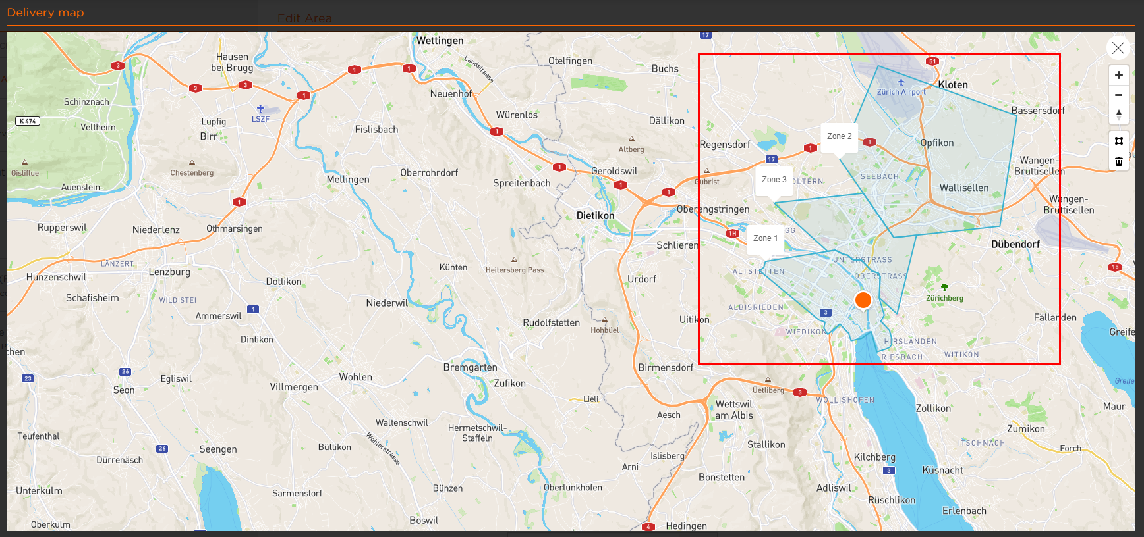1144x537 pixels.
Task: Select the Zone 3 label
Action: click(774, 180)
